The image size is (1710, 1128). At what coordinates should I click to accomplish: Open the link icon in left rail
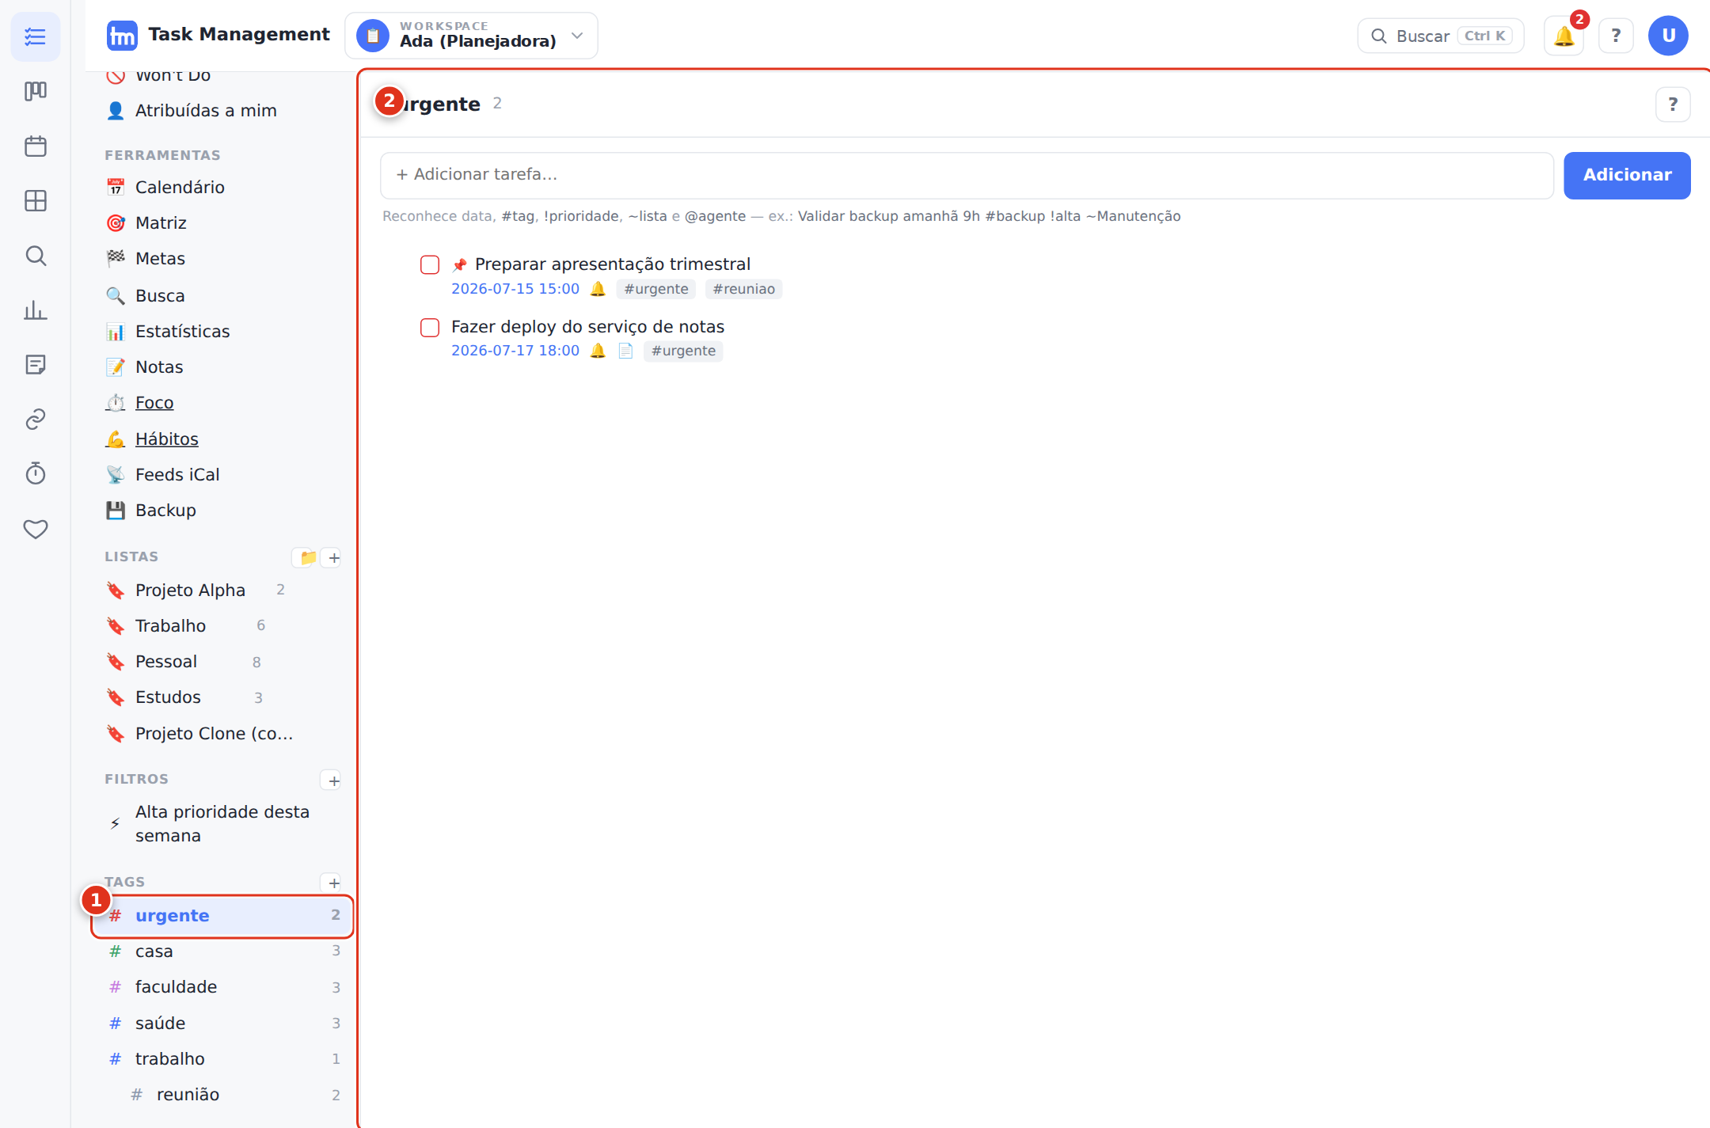[x=36, y=420]
